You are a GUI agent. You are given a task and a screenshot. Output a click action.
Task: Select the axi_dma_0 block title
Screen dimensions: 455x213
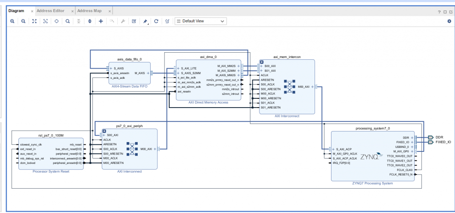[208, 57]
